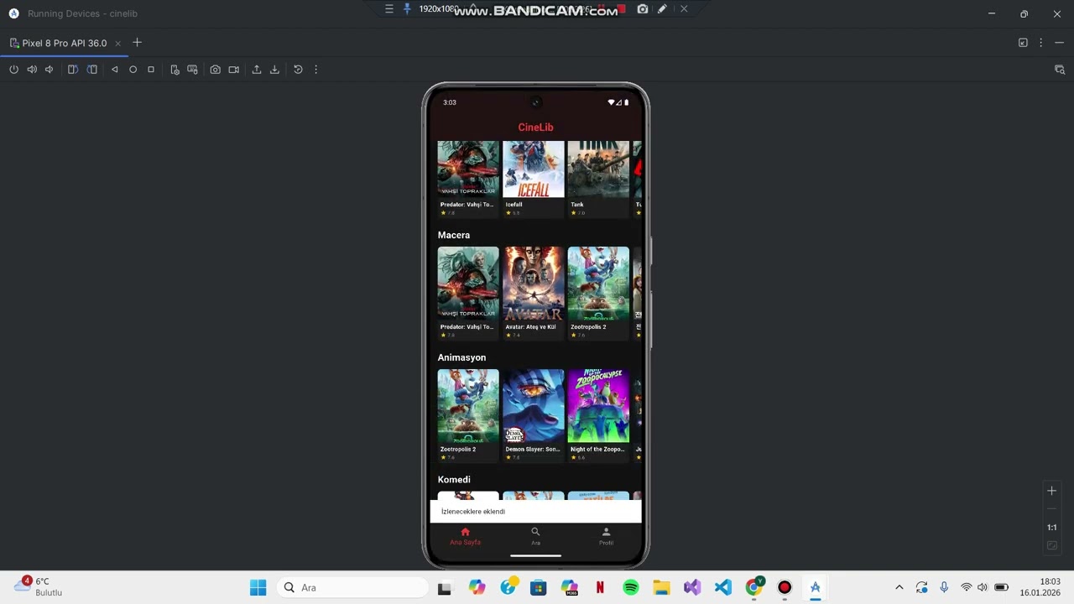Open Night of the Zoopocalypse poster
The image size is (1074, 604).
click(598, 406)
